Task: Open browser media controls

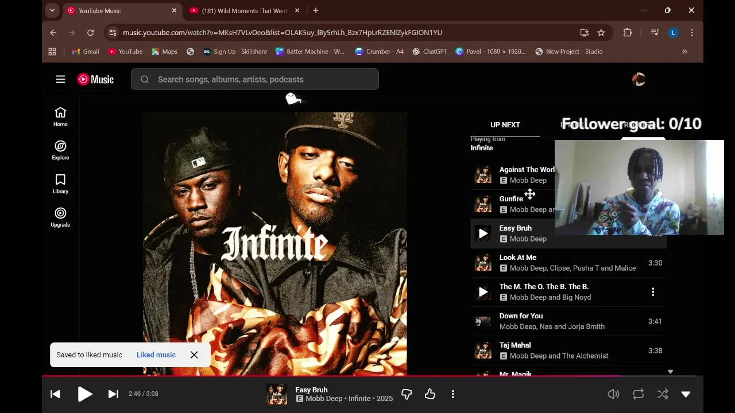Action: tap(655, 33)
